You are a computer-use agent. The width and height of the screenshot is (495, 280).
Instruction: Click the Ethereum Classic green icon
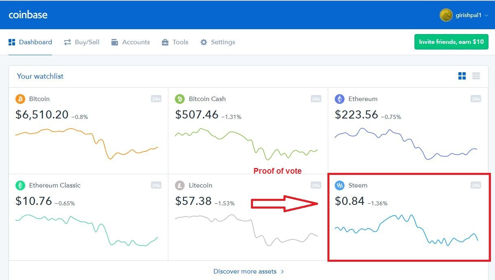click(20, 185)
